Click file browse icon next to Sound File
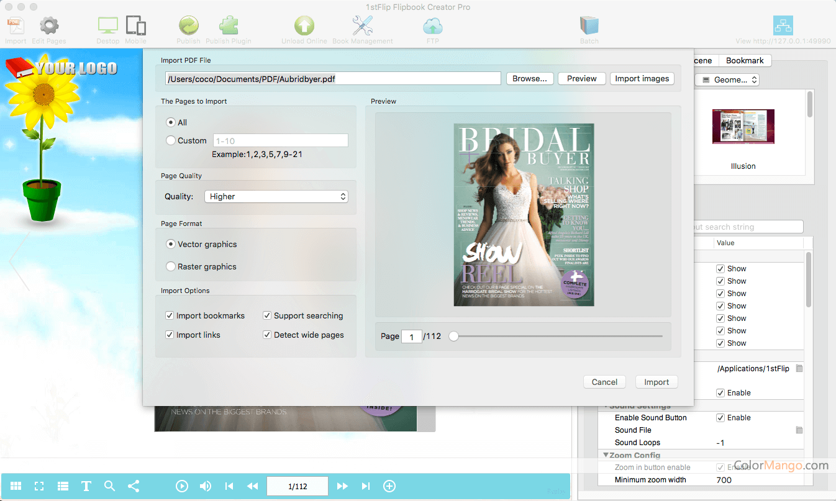 [x=799, y=430]
